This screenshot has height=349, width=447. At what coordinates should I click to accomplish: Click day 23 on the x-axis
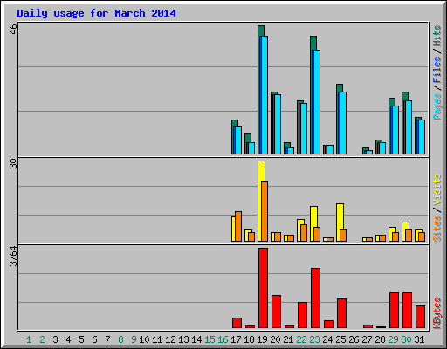314,339
